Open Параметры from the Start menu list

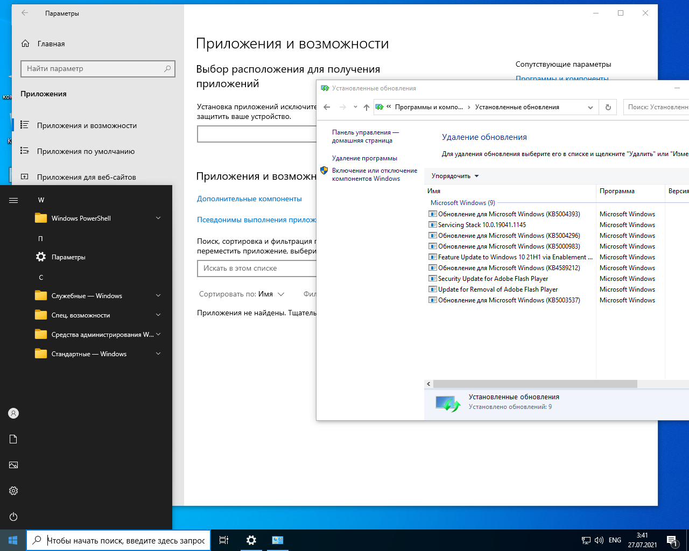(x=68, y=257)
